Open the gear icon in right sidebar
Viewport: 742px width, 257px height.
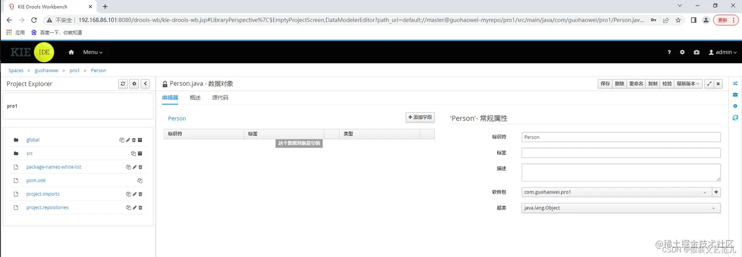[735, 106]
